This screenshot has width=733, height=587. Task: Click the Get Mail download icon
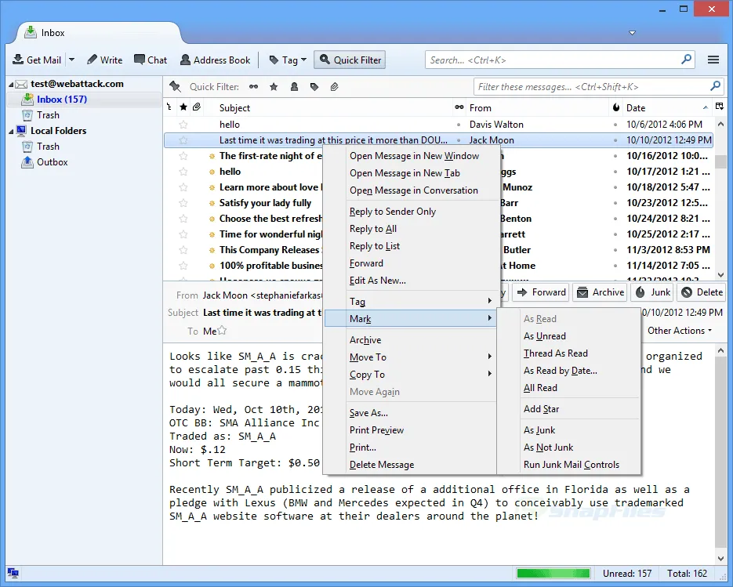tap(18, 60)
